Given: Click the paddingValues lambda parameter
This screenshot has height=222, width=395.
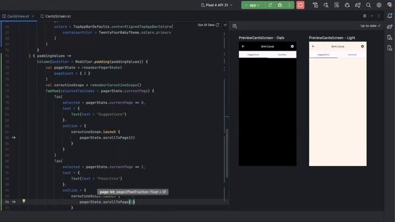Looking at the screenshot, I should [x=51, y=56].
